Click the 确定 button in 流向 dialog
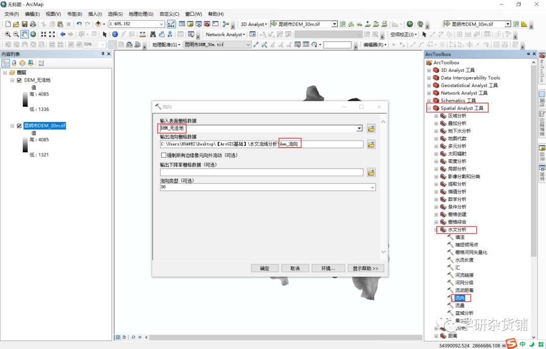The width and height of the screenshot is (546, 349). tap(264, 268)
